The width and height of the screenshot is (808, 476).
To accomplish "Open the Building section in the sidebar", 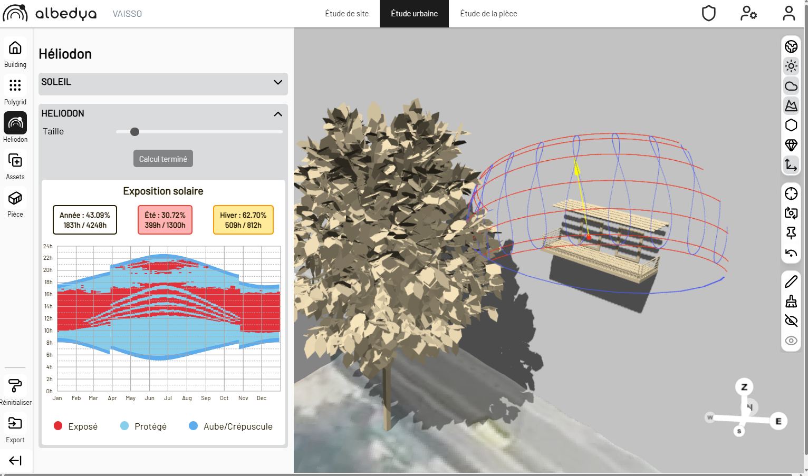I will (15, 53).
